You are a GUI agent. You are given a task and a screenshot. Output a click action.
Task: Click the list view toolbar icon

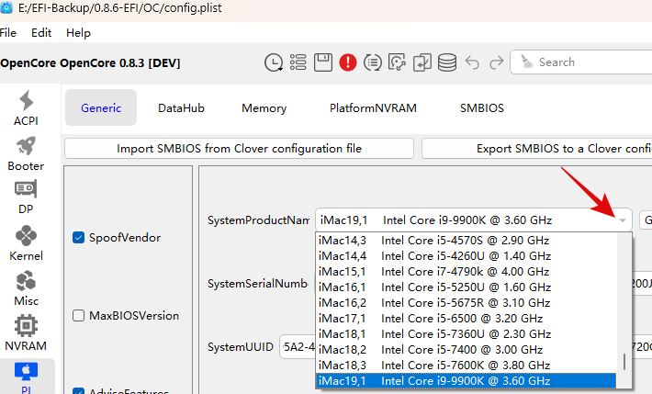pos(298,62)
